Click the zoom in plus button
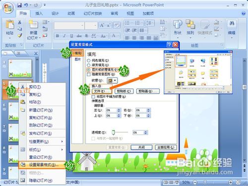Image resolution: width=248 pixels, height=186 pixels. [x=231, y=182]
